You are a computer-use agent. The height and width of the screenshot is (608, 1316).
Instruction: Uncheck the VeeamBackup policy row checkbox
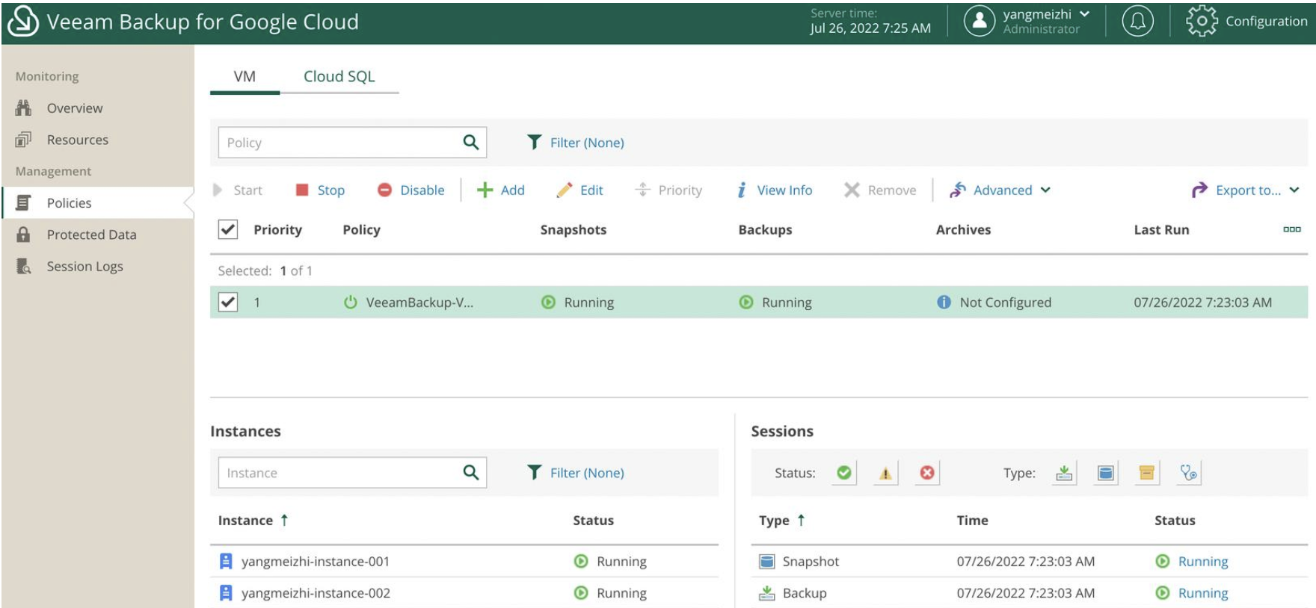click(228, 302)
